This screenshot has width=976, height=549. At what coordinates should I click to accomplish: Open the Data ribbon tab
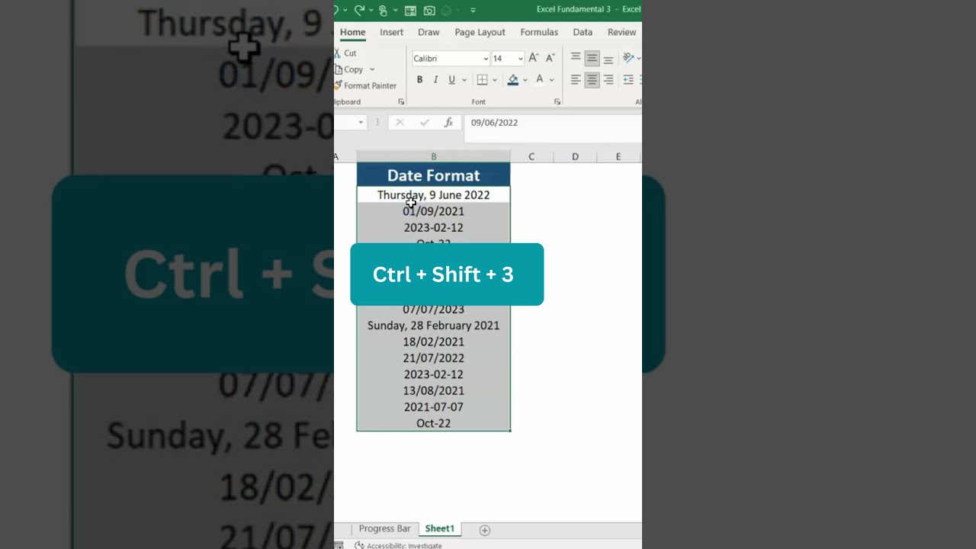[583, 32]
